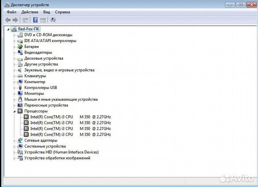Click the Клавиатуры keyboard icon
The height and width of the screenshot is (187, 258).
tap(20, 76)
